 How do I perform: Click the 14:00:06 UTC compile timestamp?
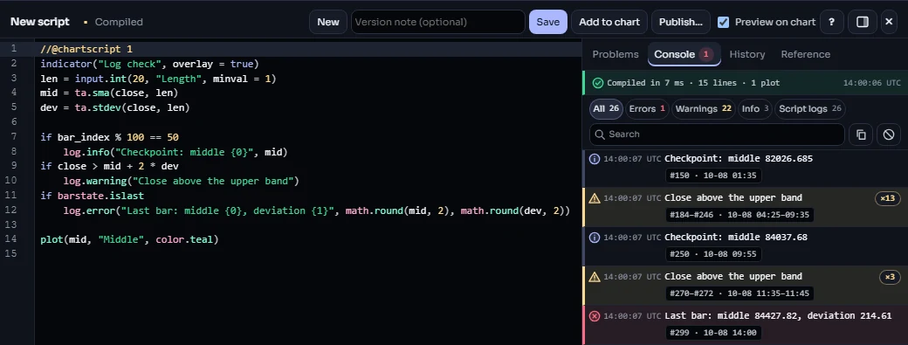click(x=871, y=83)
